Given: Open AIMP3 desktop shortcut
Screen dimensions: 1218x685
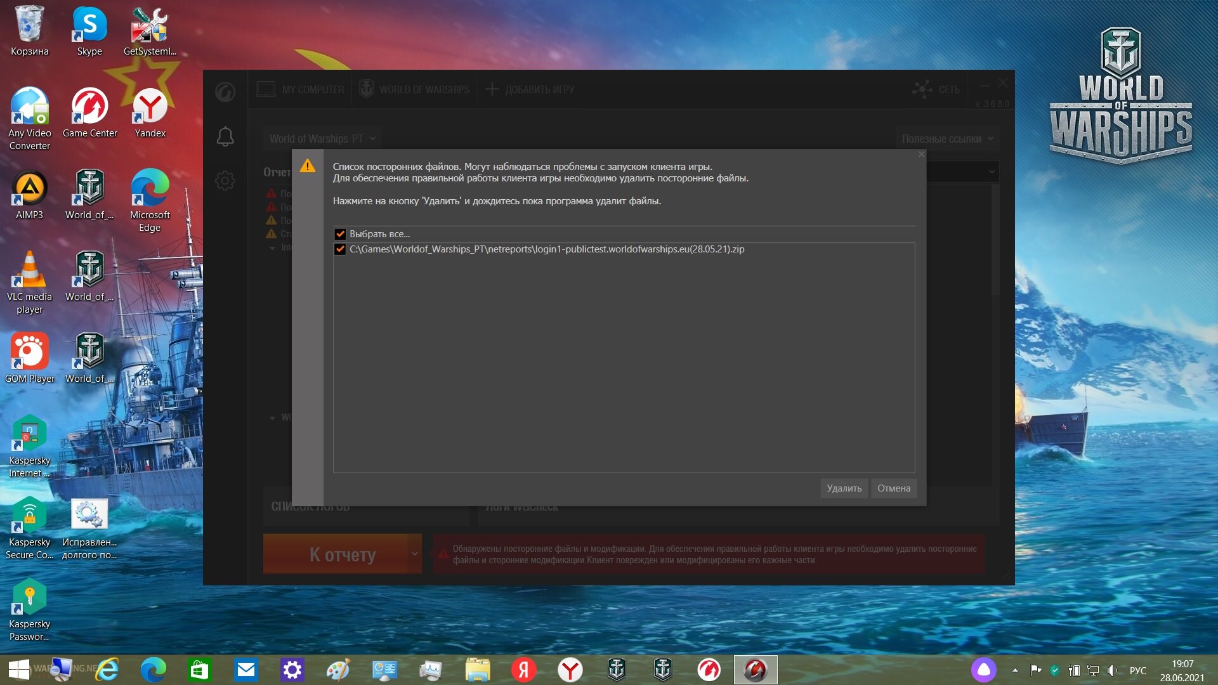Looking at the screenshot, I should (29, 194).
